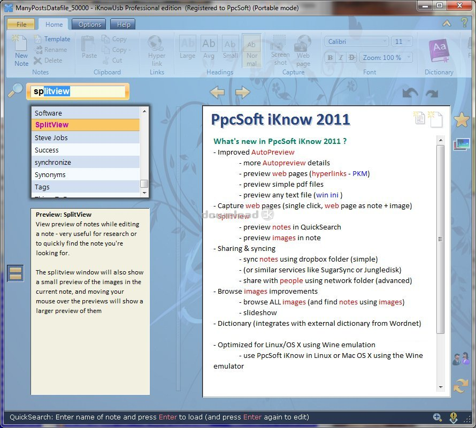
Task: Click the Redo arrow
Action: pyautogui.click(x=432, y=94)
